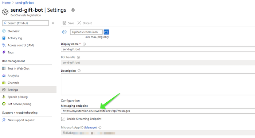255x138 pixels.
Task: Click the Bot Service pricing circle icon
Action: pos(4,104)
